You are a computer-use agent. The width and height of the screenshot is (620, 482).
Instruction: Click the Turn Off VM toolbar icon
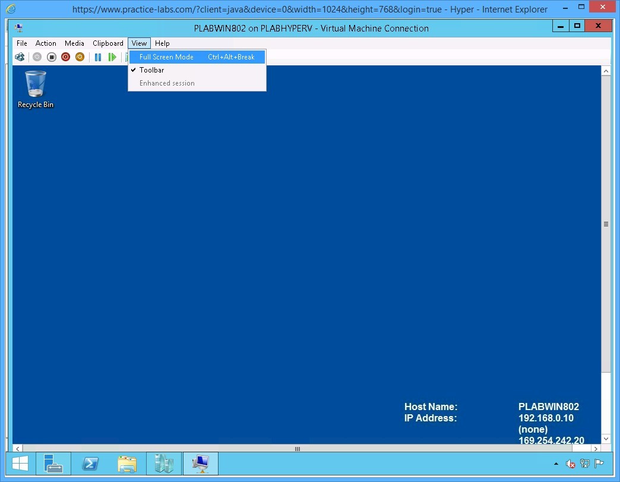click(51, 56)
